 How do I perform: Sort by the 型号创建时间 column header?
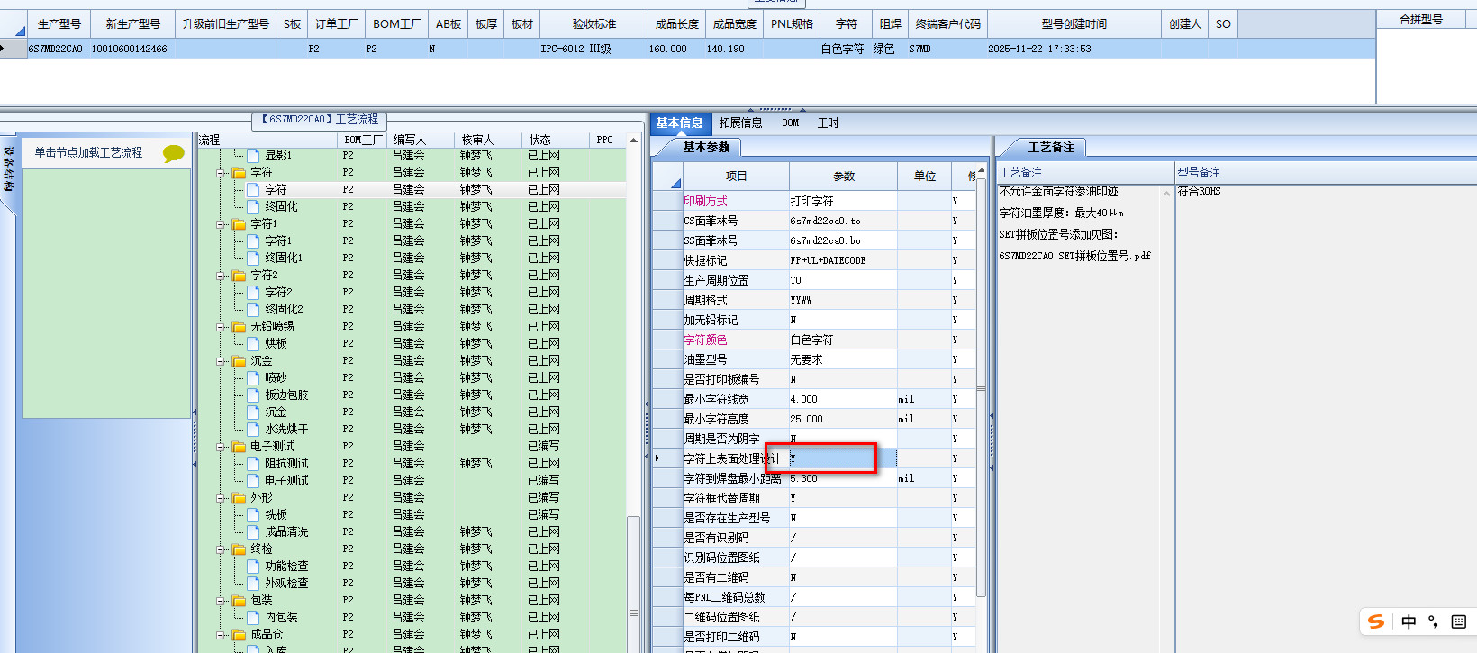[x=1074, y=24]
